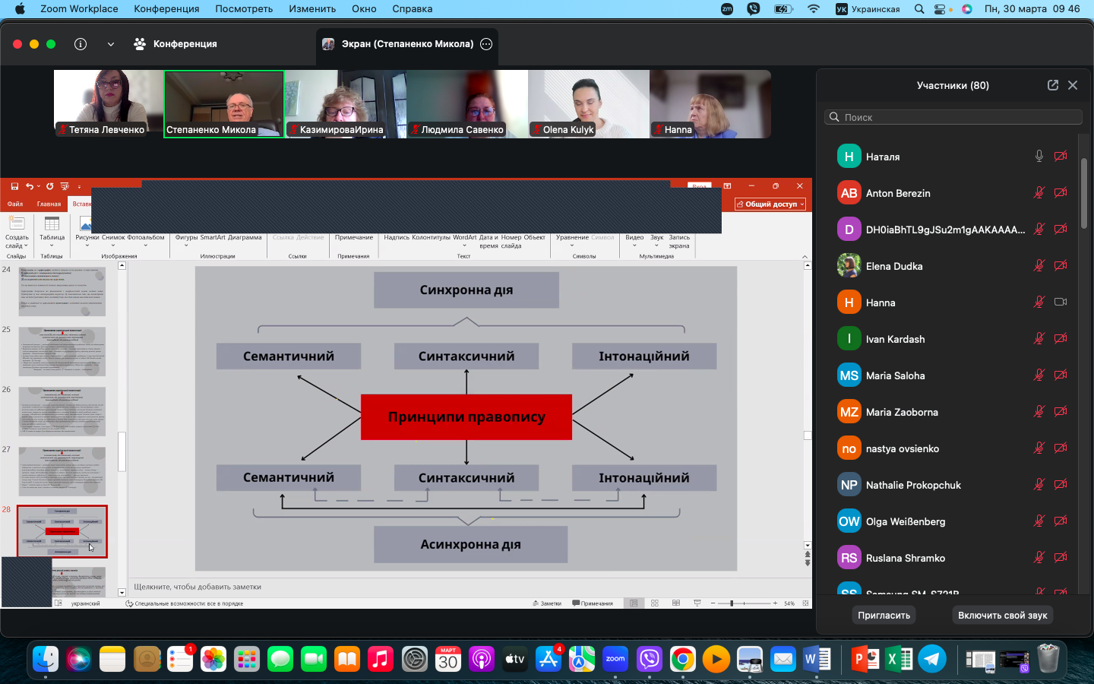Click the Таблица insert table icon
The image size is (1094, 684).
(52, 224)
